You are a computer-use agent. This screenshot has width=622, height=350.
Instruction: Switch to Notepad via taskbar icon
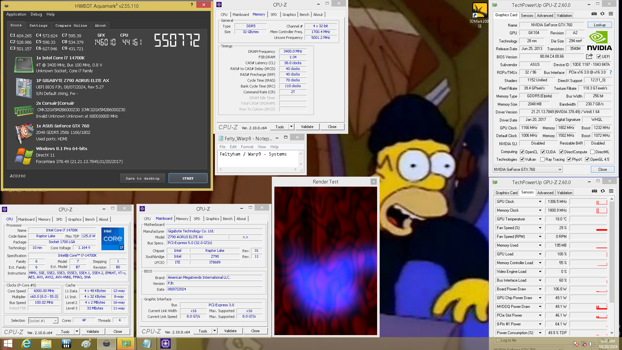click(146, 344)
